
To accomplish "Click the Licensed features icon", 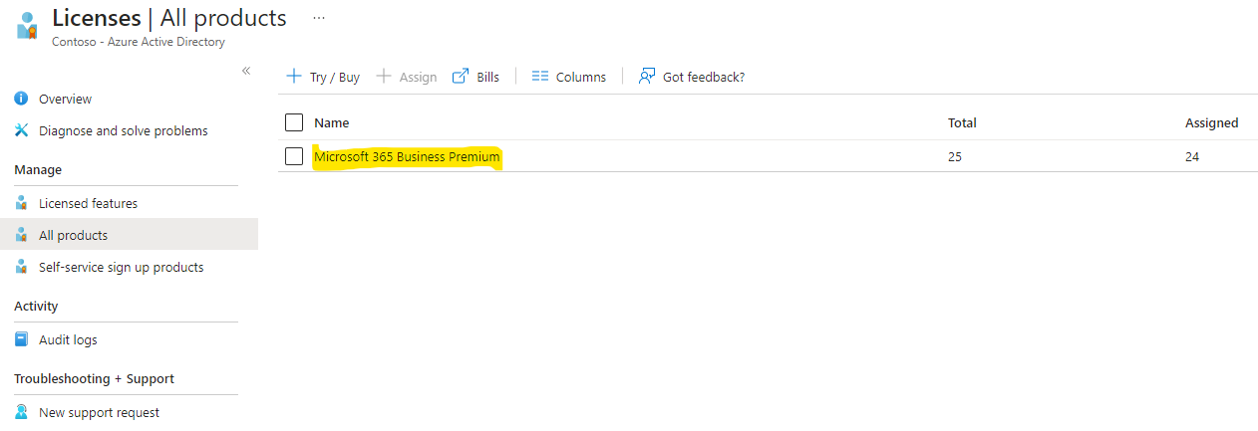I will click(21, 203).
